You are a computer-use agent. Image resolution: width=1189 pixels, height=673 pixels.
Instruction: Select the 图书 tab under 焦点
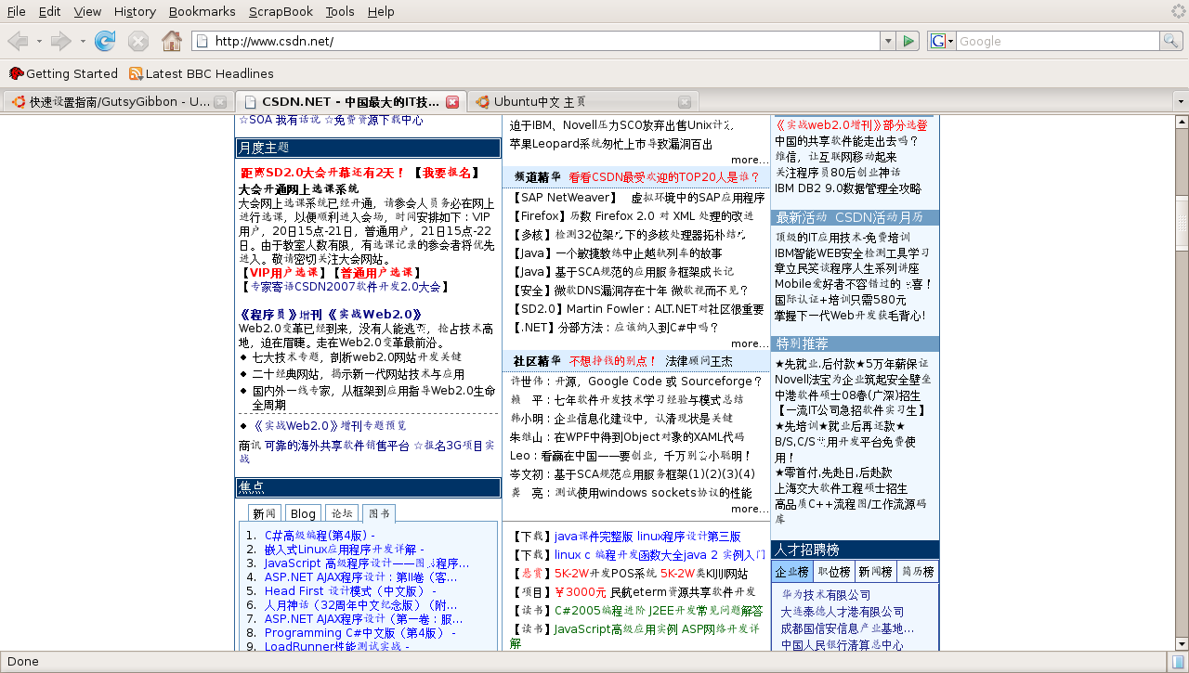[x=378, y=513]
